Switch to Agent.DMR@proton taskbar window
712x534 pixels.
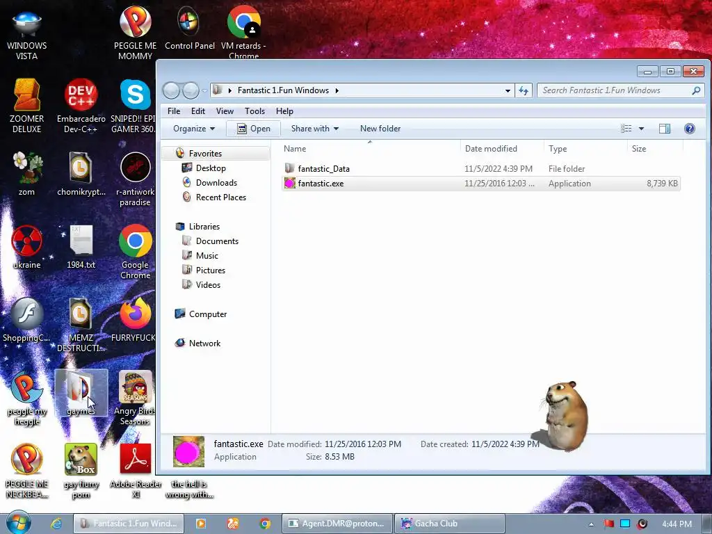pyautogui.click(x=337, y=524)
